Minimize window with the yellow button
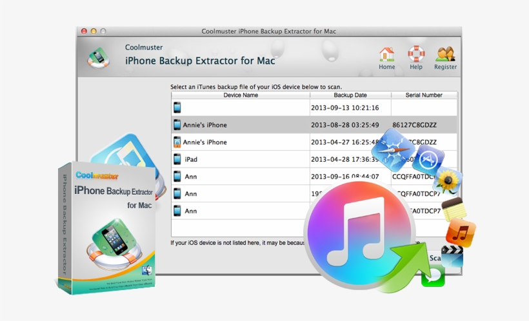The image size is (529, 321). pos(94,31)
